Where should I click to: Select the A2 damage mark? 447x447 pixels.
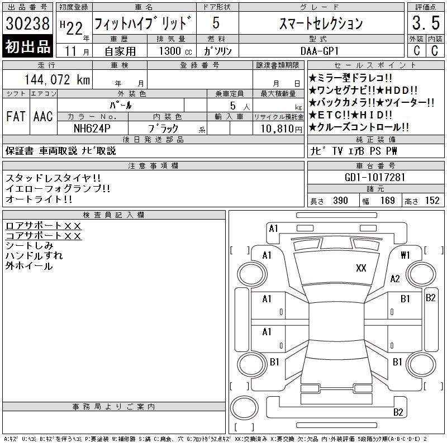tap(395, 278)
